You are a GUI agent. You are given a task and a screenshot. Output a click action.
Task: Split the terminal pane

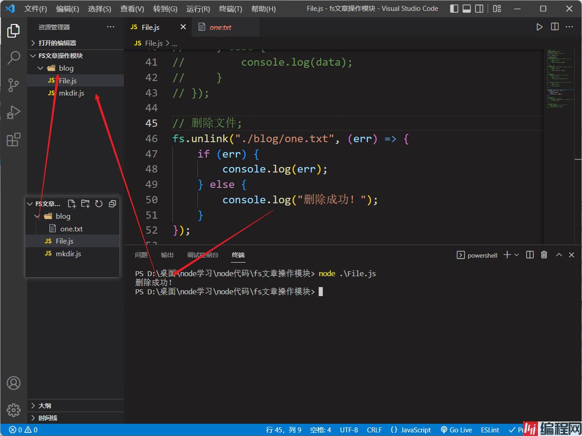(530, 255)
